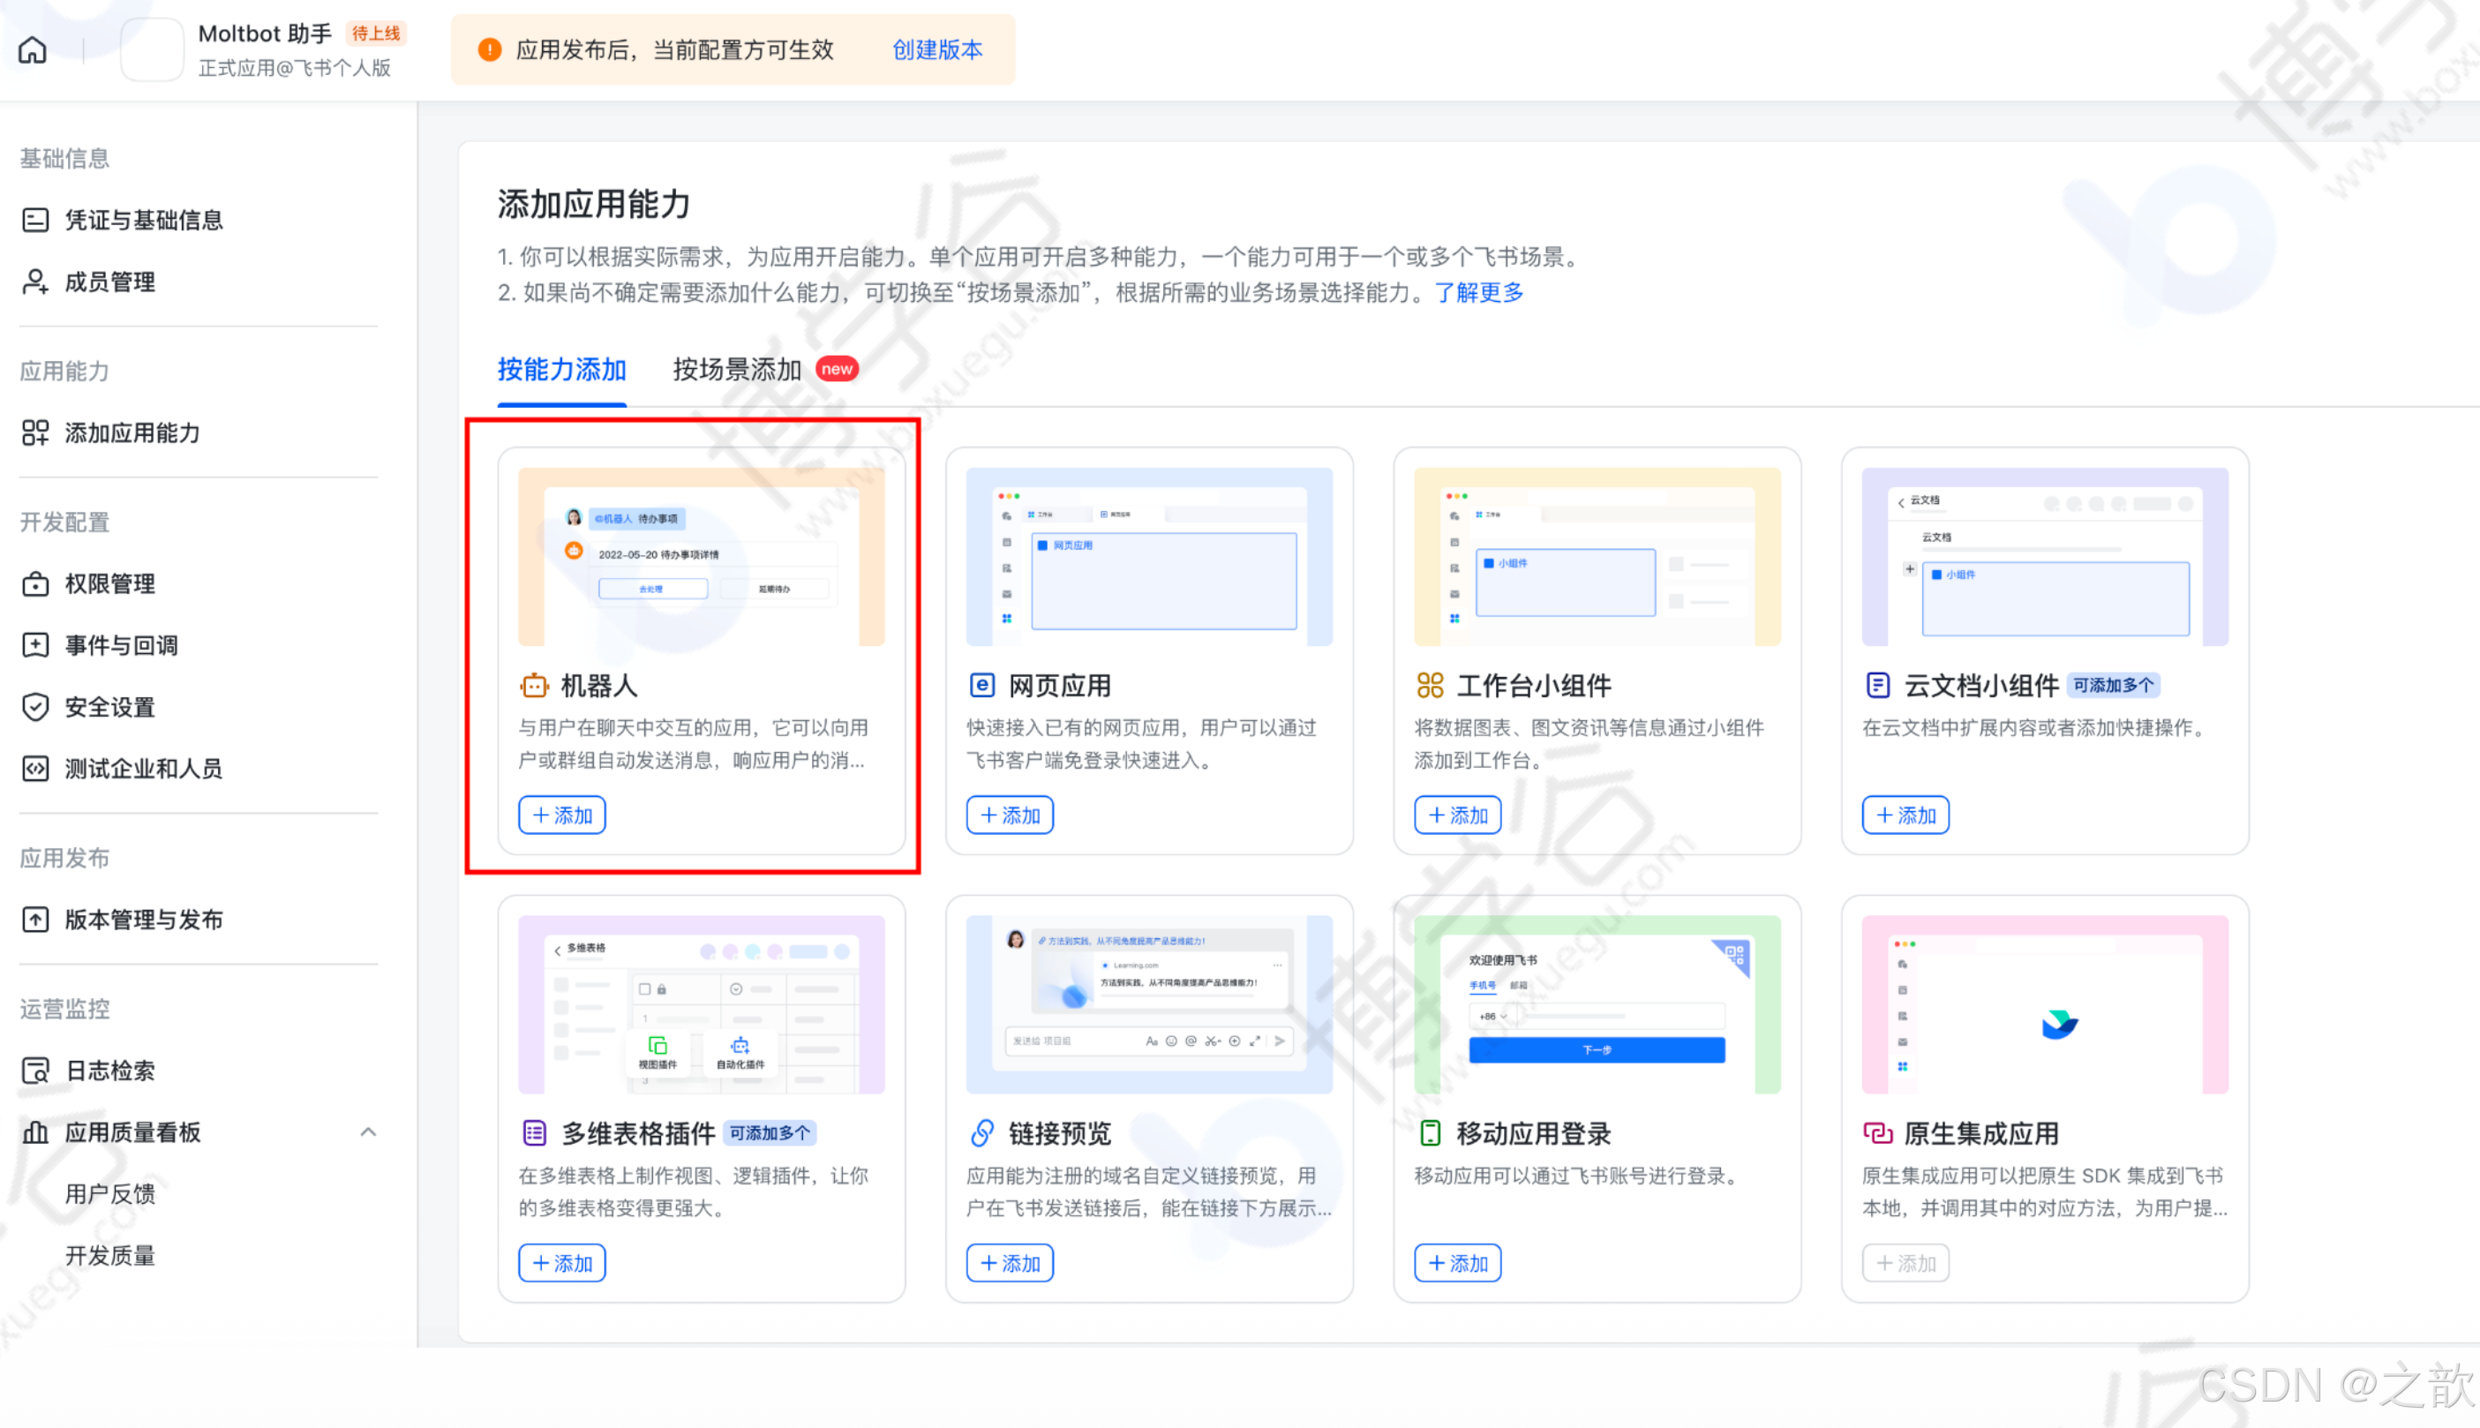Switch to 按场景添加 tab
2480x1428 pixels.
click(x=738, y=370)
